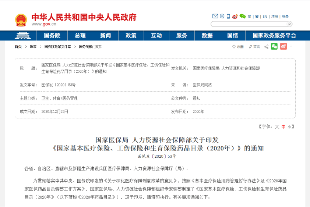Share via red Weibo button

(283, 46)
